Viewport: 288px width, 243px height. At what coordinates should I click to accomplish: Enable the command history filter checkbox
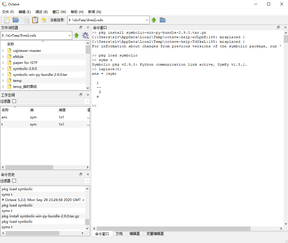tap(14, 181)
